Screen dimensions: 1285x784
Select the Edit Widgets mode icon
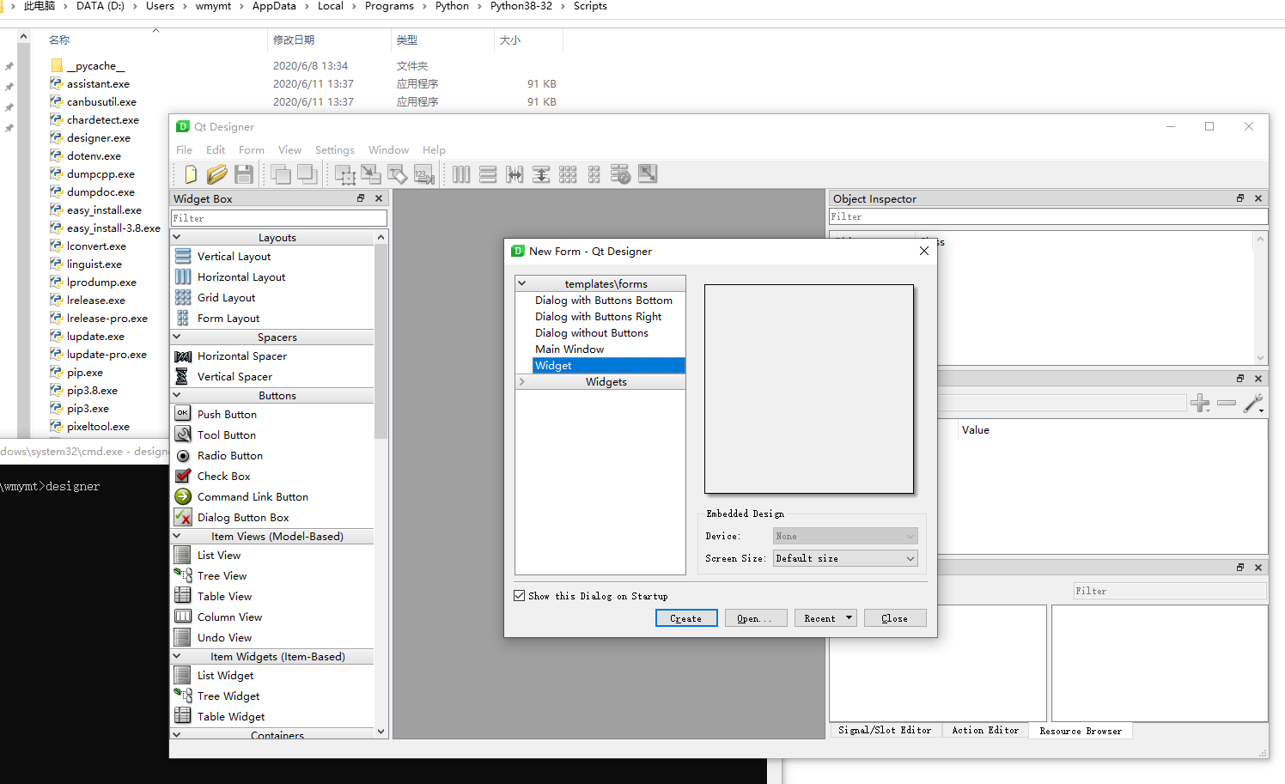pos(345,174)
